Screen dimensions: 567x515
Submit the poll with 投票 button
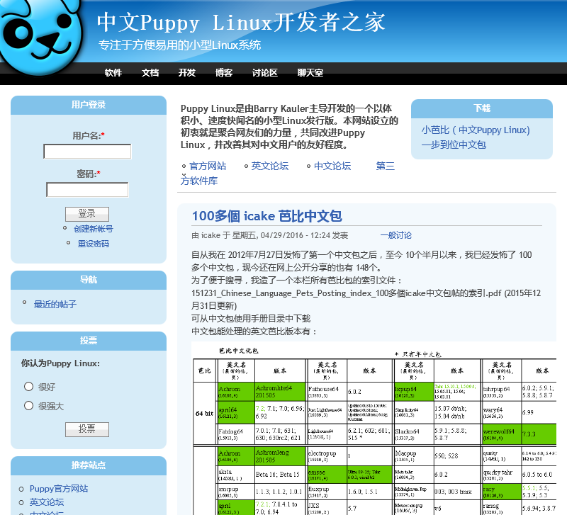point(86,429)
